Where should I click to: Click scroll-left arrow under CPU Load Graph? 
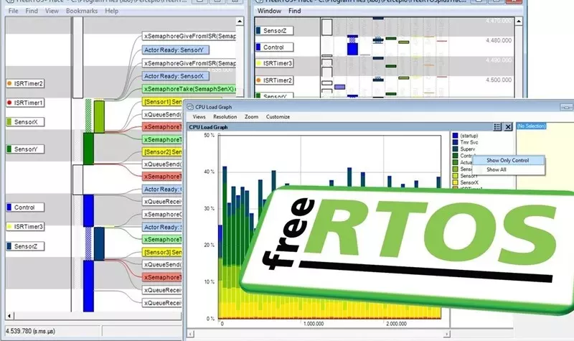[190, 334]
